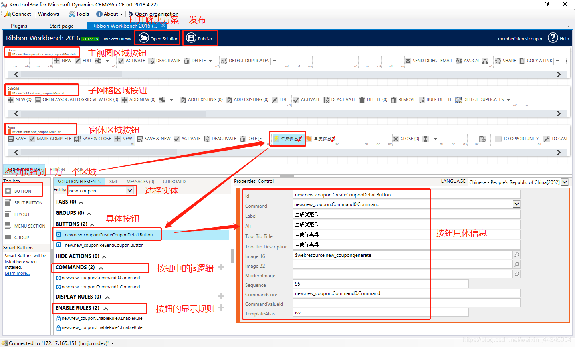Select SEND DIRECT EMAIL in the Home ribbon
This screenshot has height=347, width=575.
429,61
